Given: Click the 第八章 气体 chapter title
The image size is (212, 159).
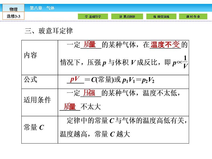Looking at the screenshot, I should coord(42,8).
